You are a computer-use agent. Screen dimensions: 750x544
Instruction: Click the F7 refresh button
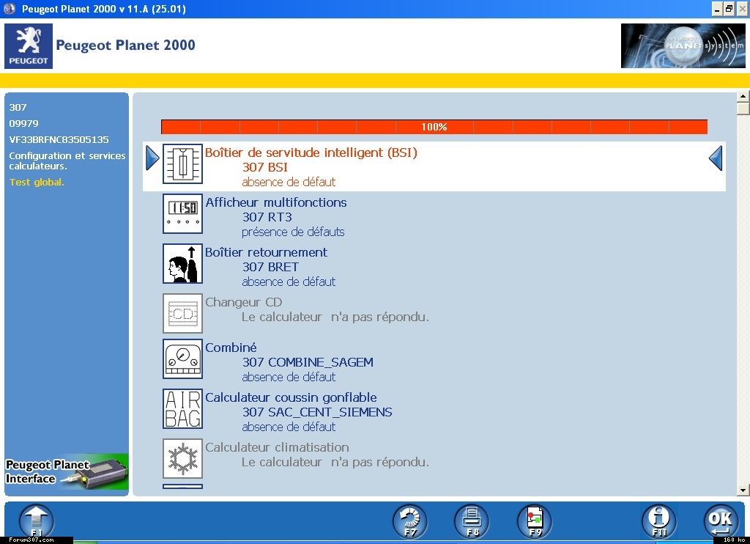pos(410,521)
